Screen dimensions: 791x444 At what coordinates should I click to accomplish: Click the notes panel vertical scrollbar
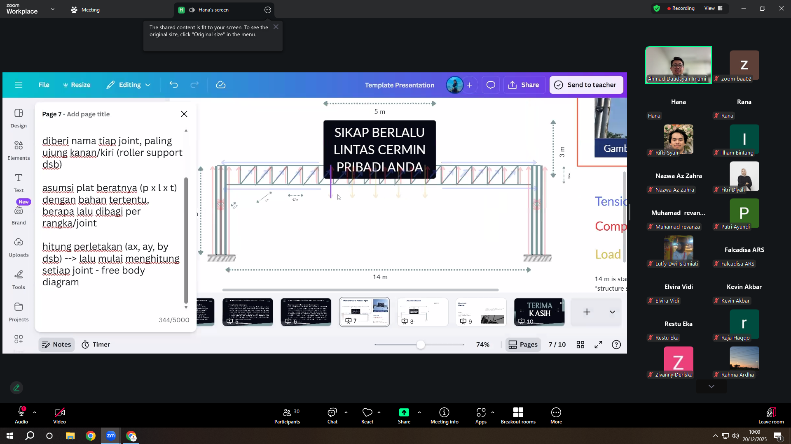(186, 240)
